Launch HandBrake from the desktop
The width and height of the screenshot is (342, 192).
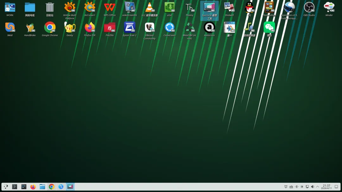[x=30, y=27]
